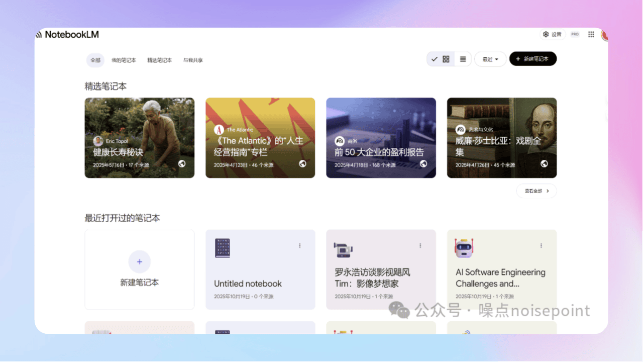Open more options for Untitled notebook
Screen dimensions: 643x362
(x=300, y=246)
